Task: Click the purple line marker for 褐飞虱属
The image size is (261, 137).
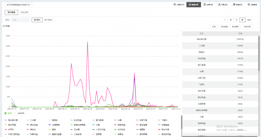Action: (93, 120)
